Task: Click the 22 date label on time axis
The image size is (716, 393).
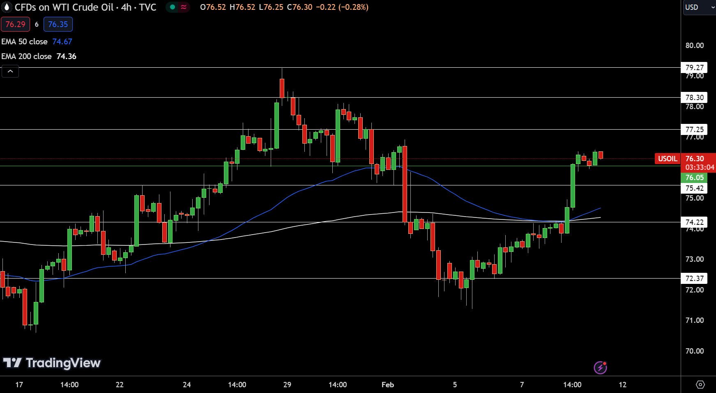Action: [120, 384]
